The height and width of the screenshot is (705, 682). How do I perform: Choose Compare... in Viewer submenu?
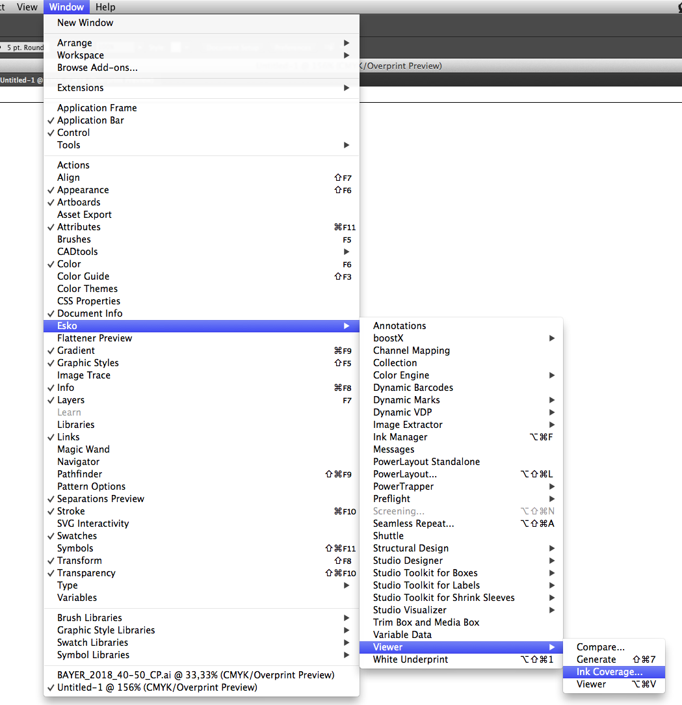[x=614, y=647]
